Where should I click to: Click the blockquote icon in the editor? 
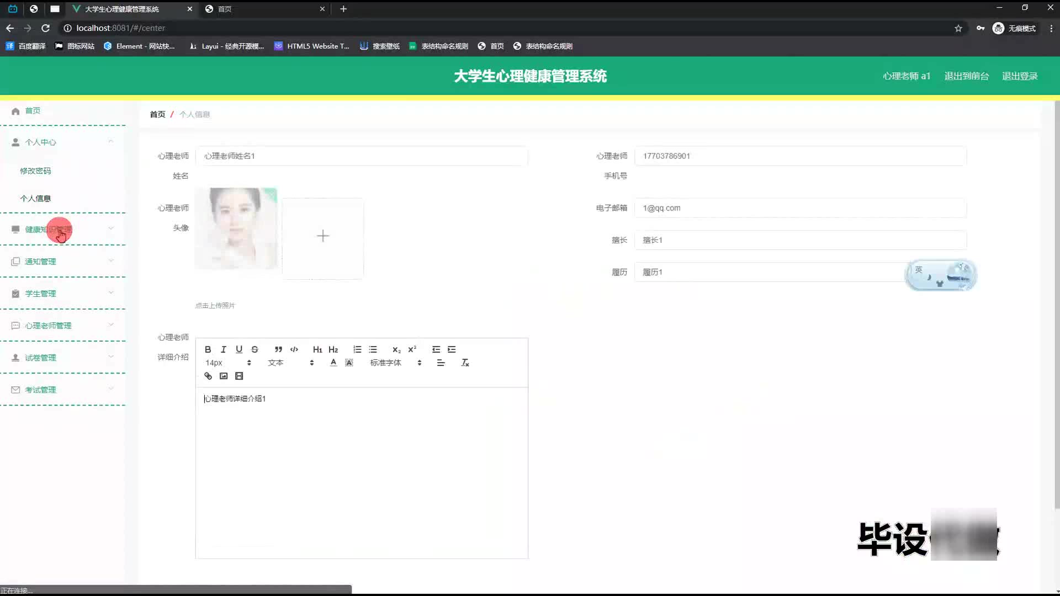pyautogui.click(x=278, y=349)
